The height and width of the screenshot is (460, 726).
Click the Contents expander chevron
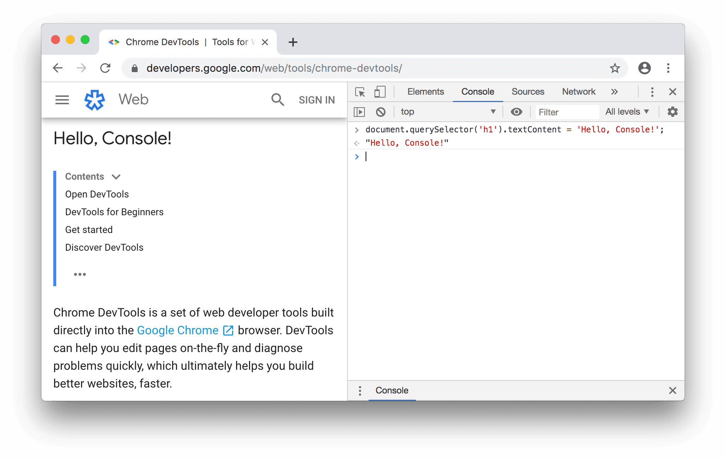click(x=117, y=177)
